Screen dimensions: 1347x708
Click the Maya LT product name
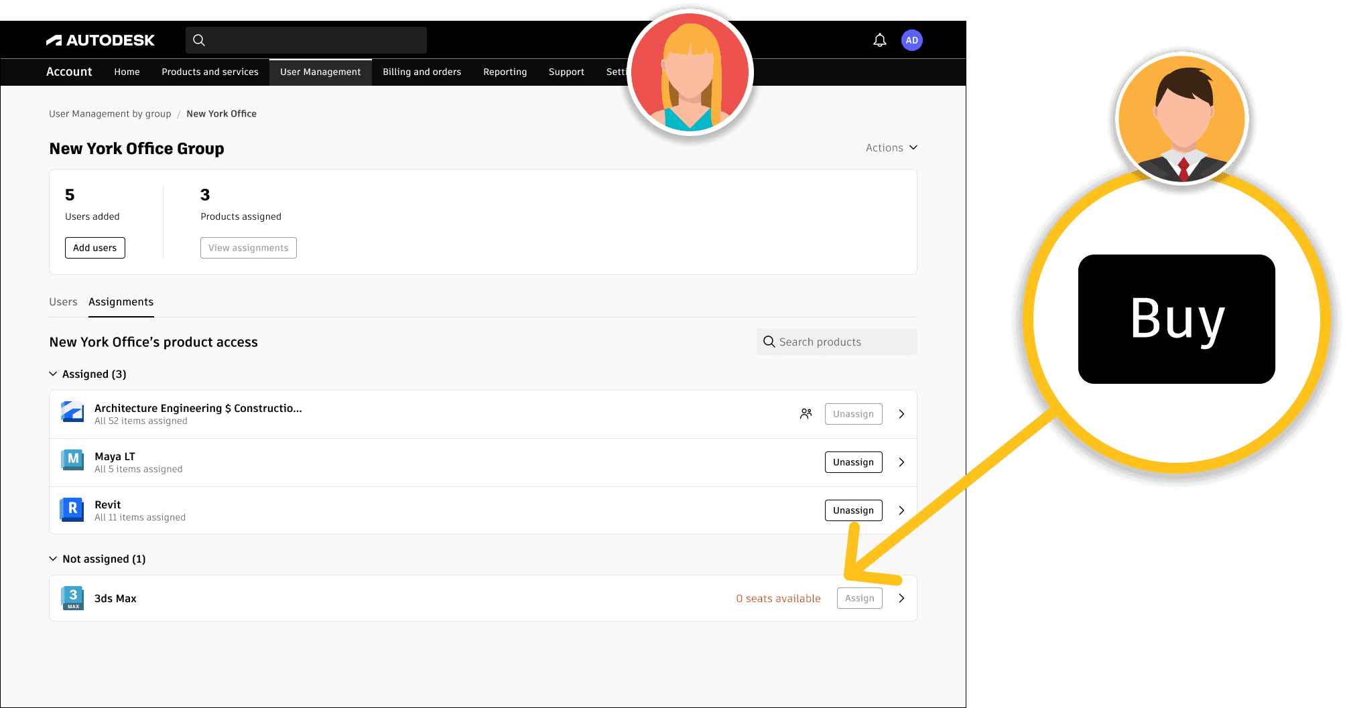point(115,456)
